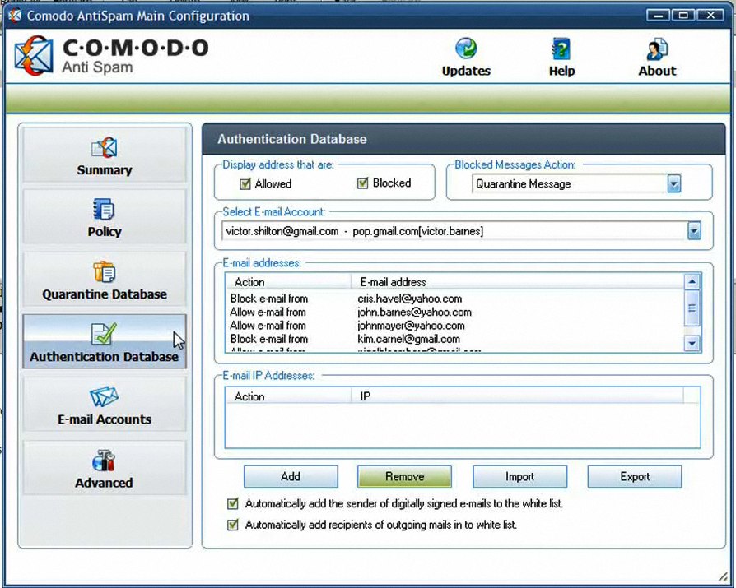This screenshot has height=588, width=736.
Task: Open the About person icon
Action: 657,49
